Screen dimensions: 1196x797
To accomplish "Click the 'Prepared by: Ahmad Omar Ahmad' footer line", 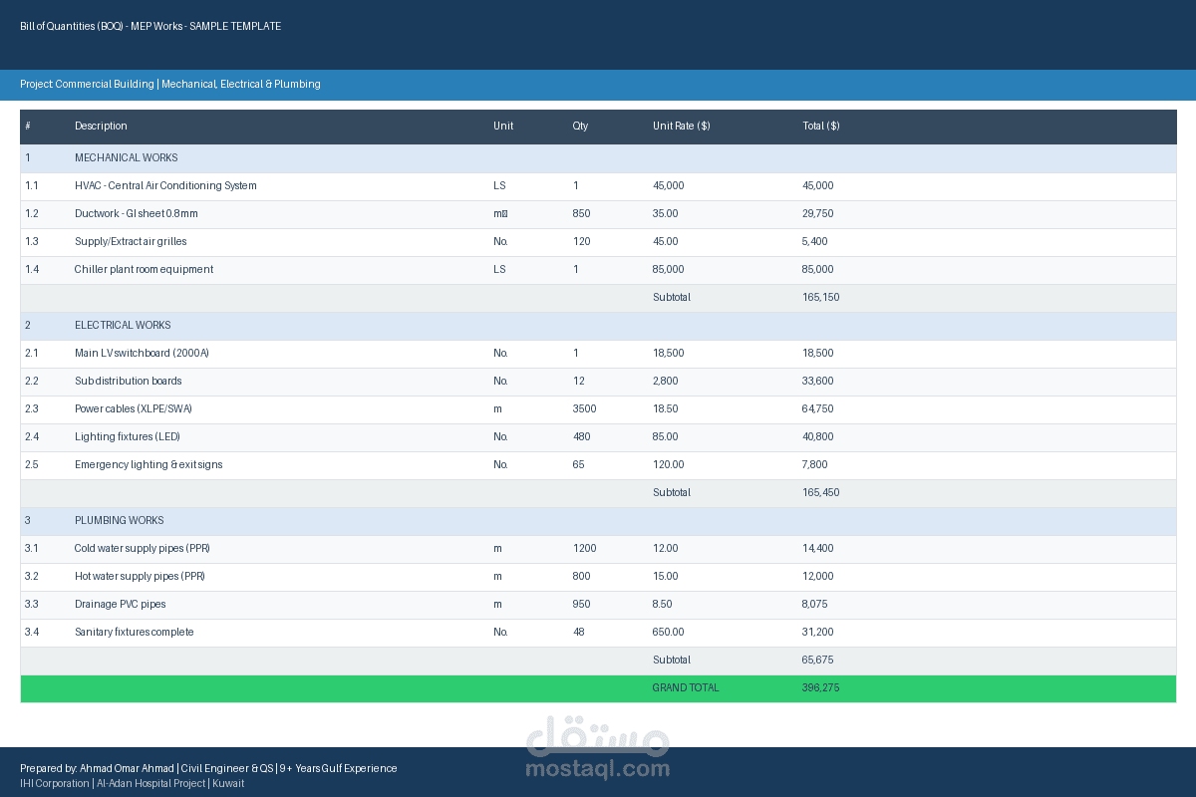I will tap(208, 768).
